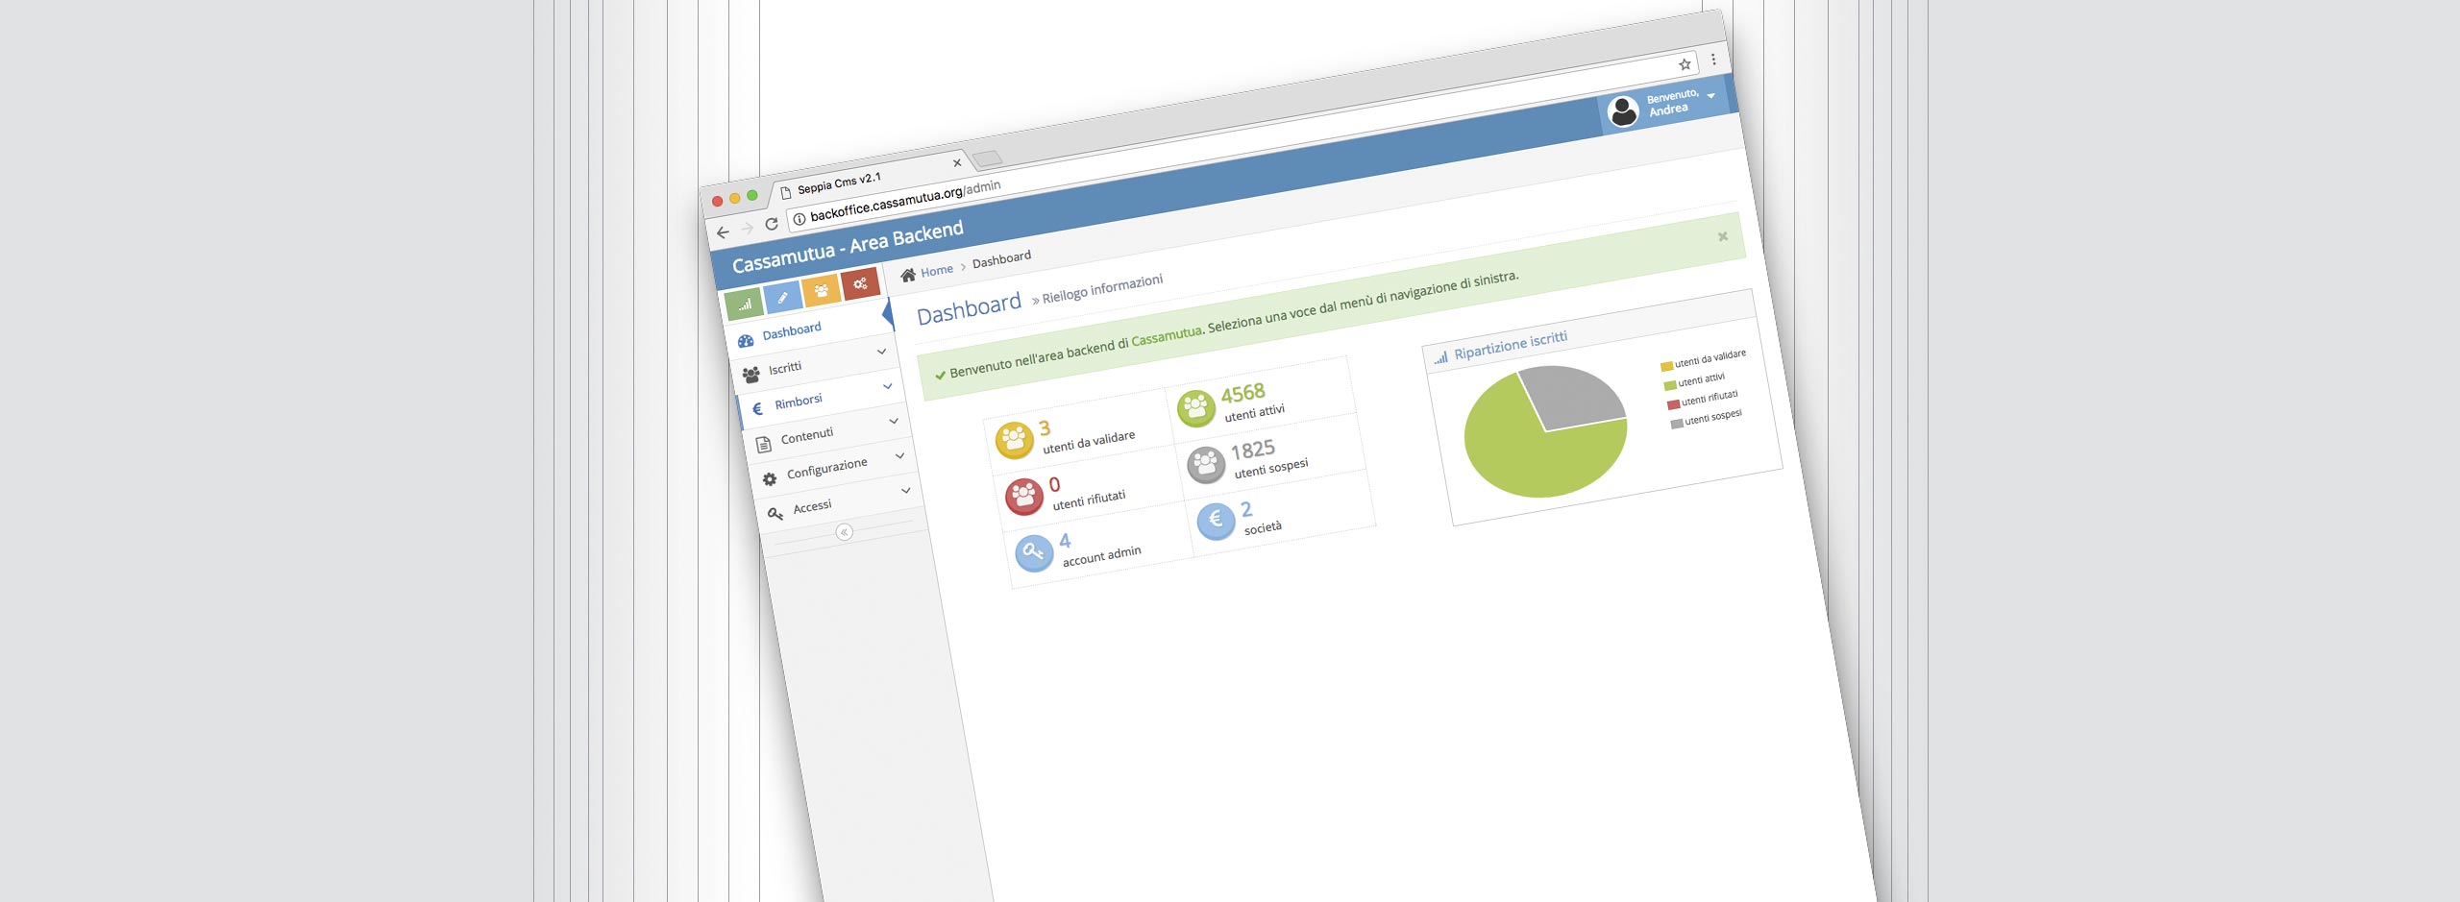Open the Rimborsi sidebar menu
The width and height of the screenshot is (2460, 902).
click(x=823, y=401)
